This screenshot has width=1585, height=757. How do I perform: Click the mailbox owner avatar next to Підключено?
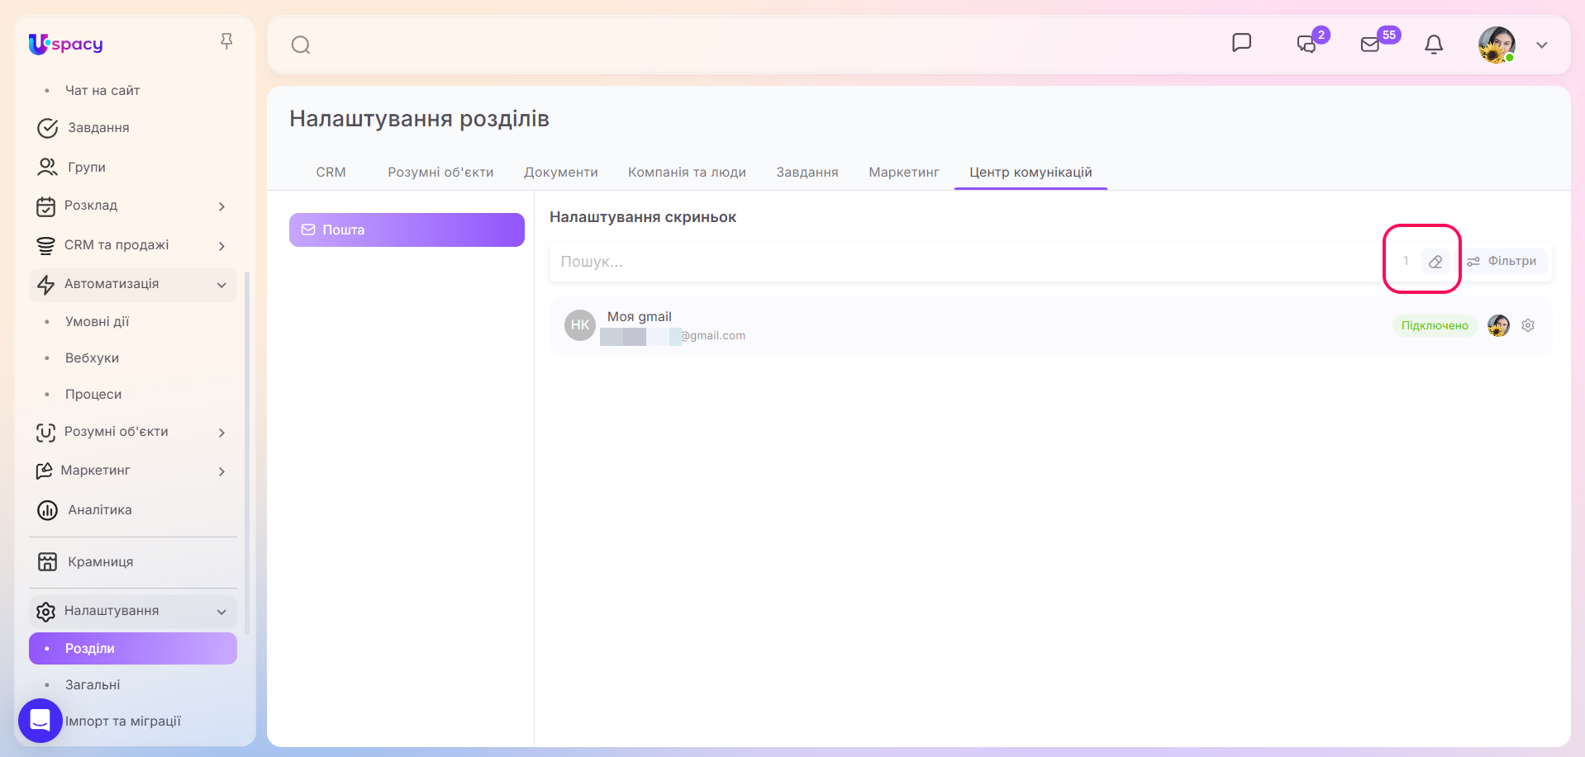(1498, 325)
